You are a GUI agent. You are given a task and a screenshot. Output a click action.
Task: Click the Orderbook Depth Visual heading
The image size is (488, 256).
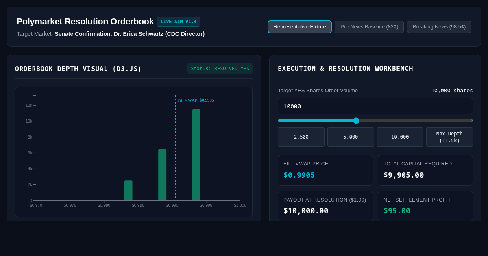(78, 69)
